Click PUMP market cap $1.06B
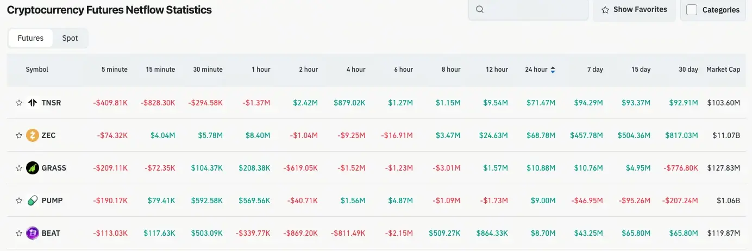Image resolution: width=752 pixels, height=251 pixels. coord(728,200)
